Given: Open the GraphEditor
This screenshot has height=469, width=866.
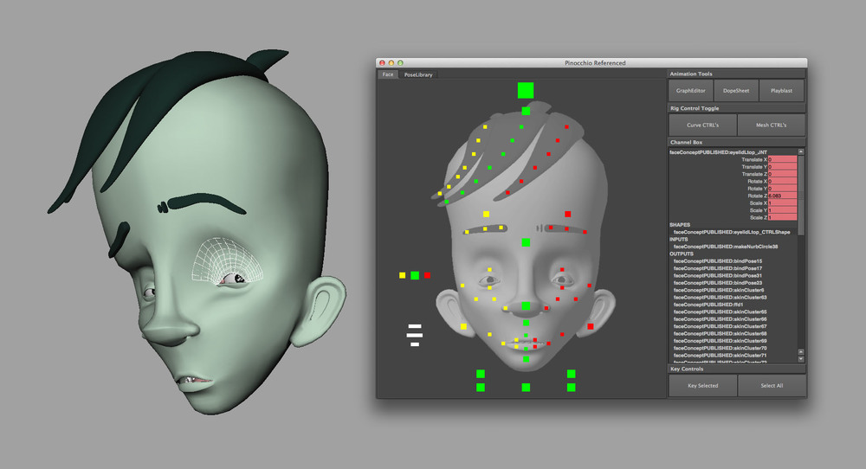Looking at the screenshot, I should pos(691,91).
